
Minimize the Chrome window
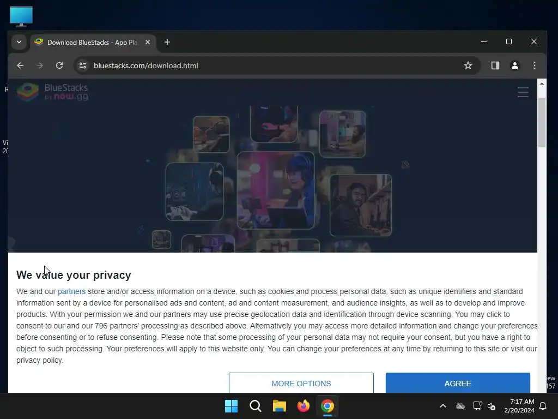pyautogui.click(x=484, y=41)
